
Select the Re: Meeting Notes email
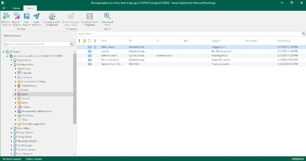point(222,51)
